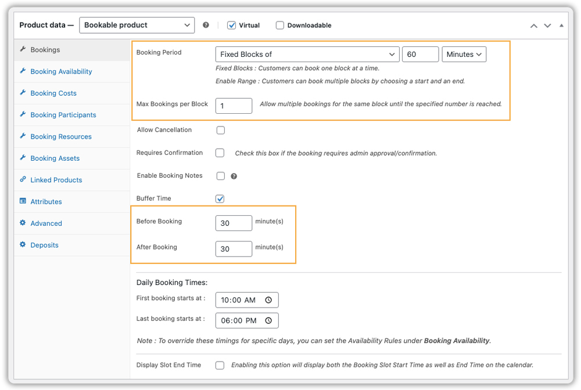This screenshot has width=581, height=390.
Task: Switch to the Booking Availability tab
Action: click(x=60, y=71)
